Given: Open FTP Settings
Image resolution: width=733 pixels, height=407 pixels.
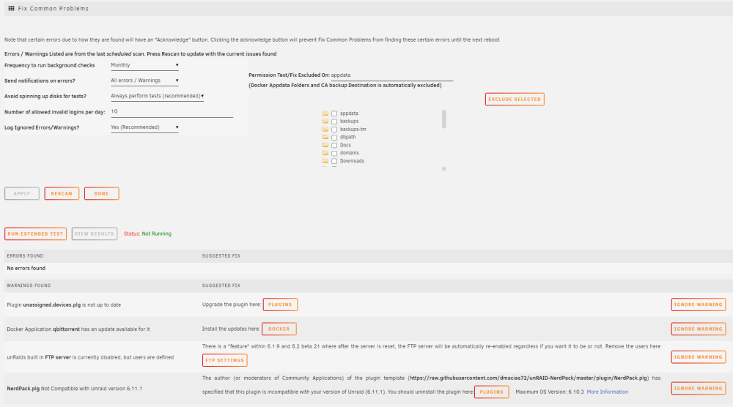Looking at the screenshot, I should click(x=225, y=360).
